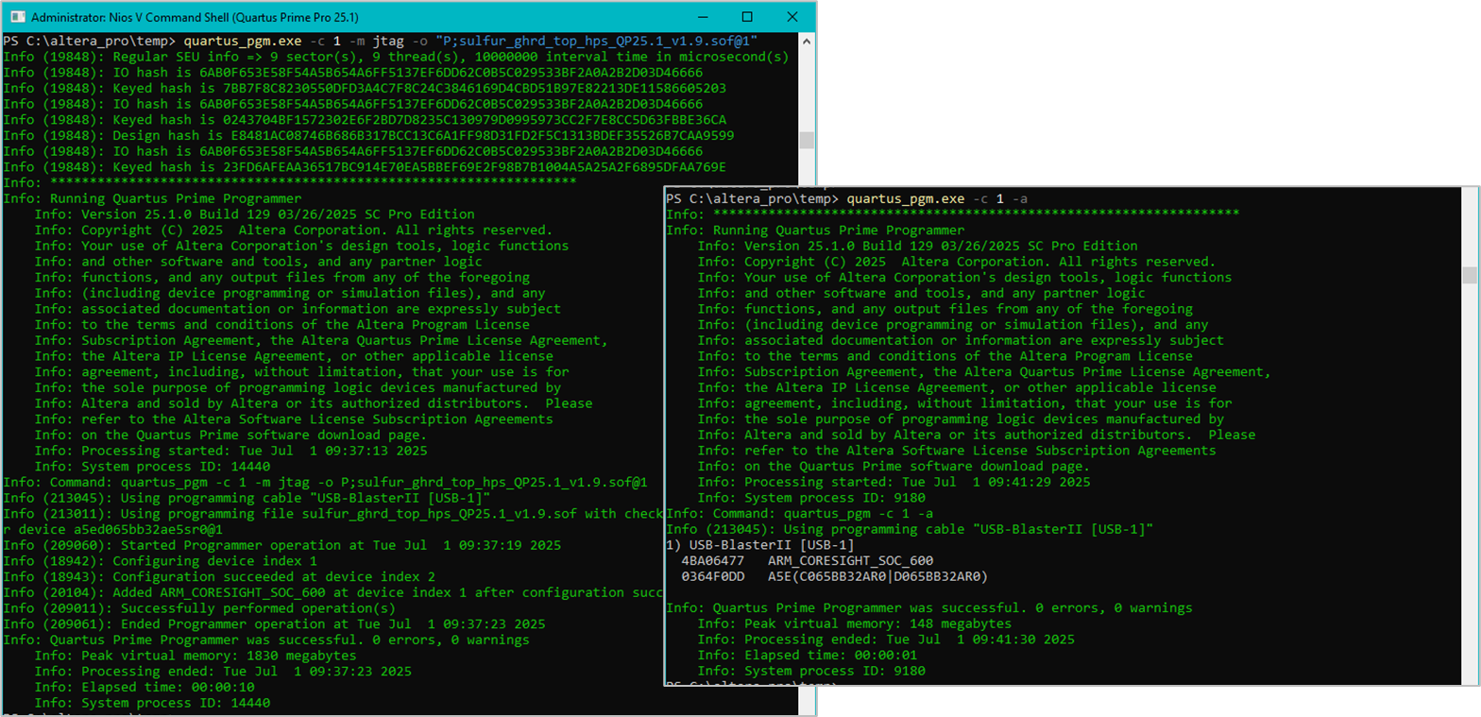Click the left terminal's scrollbar thumb
The height and width of the screenshot is (717, 1481).
(x=806, y=140)
